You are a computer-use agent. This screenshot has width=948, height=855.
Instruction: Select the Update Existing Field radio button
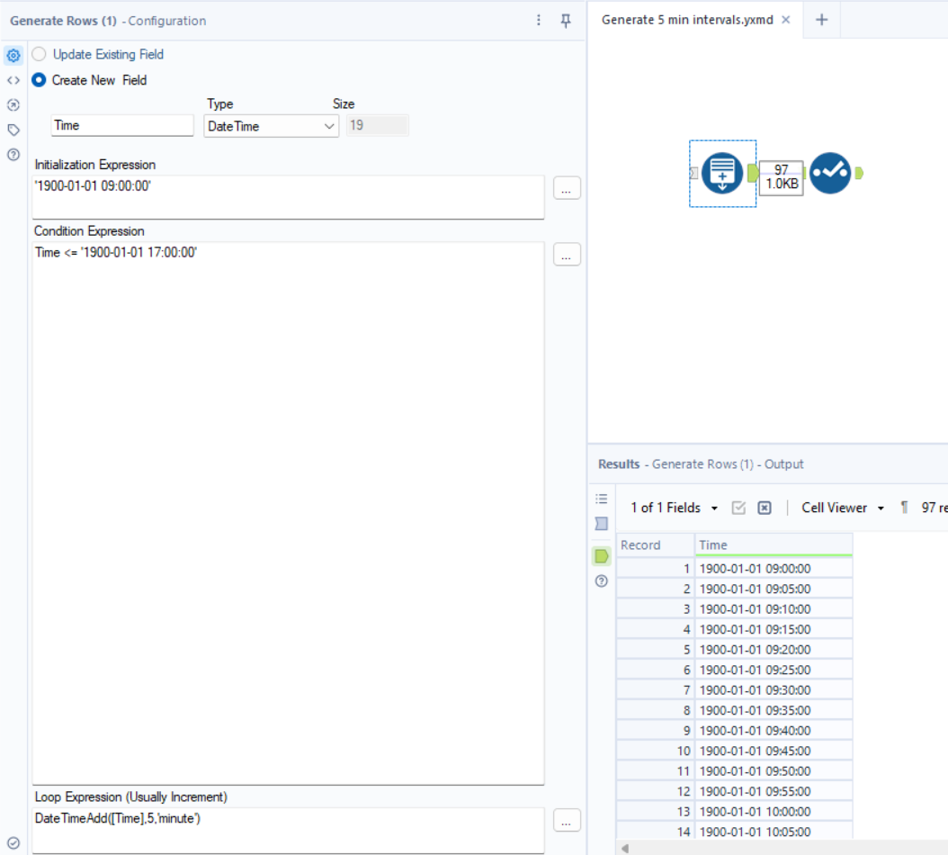coord(38,54)
